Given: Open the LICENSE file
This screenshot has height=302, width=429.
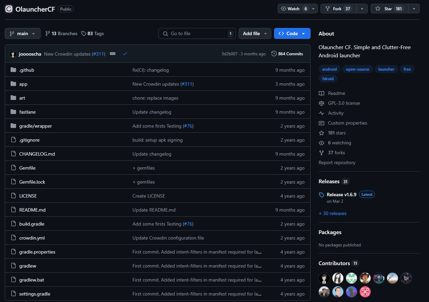Looking at the screenshot, I should pyautogui.click(x=28, y=196).
